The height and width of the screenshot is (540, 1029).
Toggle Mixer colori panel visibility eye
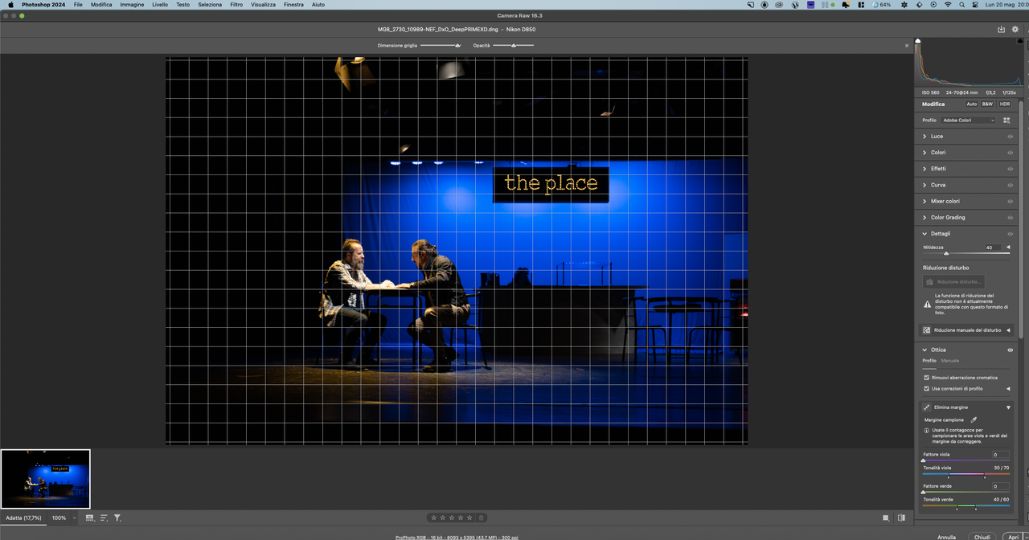(1011, 201)
